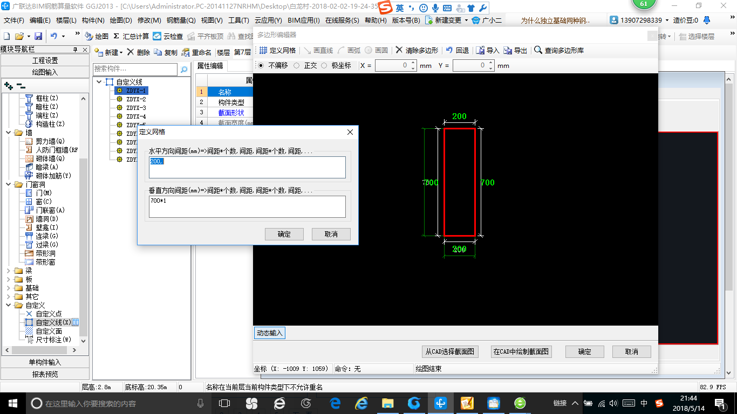Pin the 模块导航栏 panel
The height and width of the screenshot is (414, 737).
(x=76, y=50)
